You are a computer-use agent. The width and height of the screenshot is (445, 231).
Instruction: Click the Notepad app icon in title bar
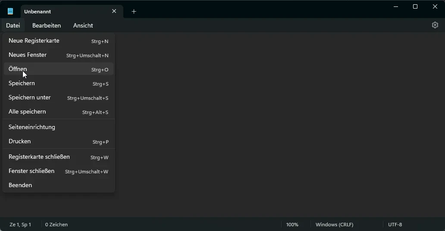click(10, 11)
